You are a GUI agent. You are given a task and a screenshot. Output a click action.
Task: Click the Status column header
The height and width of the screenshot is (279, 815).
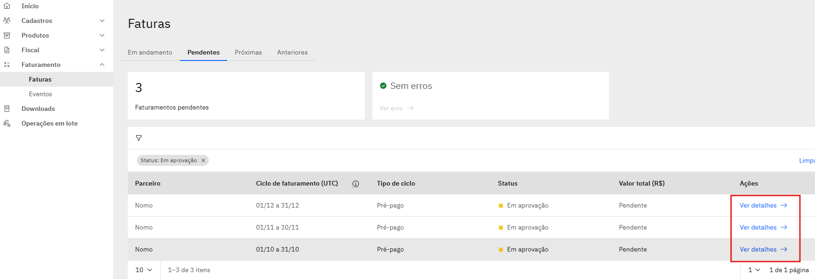click(508, 183)
